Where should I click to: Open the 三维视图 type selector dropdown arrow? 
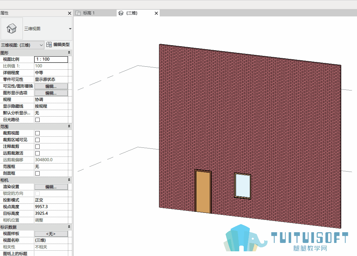pos(70,29)
